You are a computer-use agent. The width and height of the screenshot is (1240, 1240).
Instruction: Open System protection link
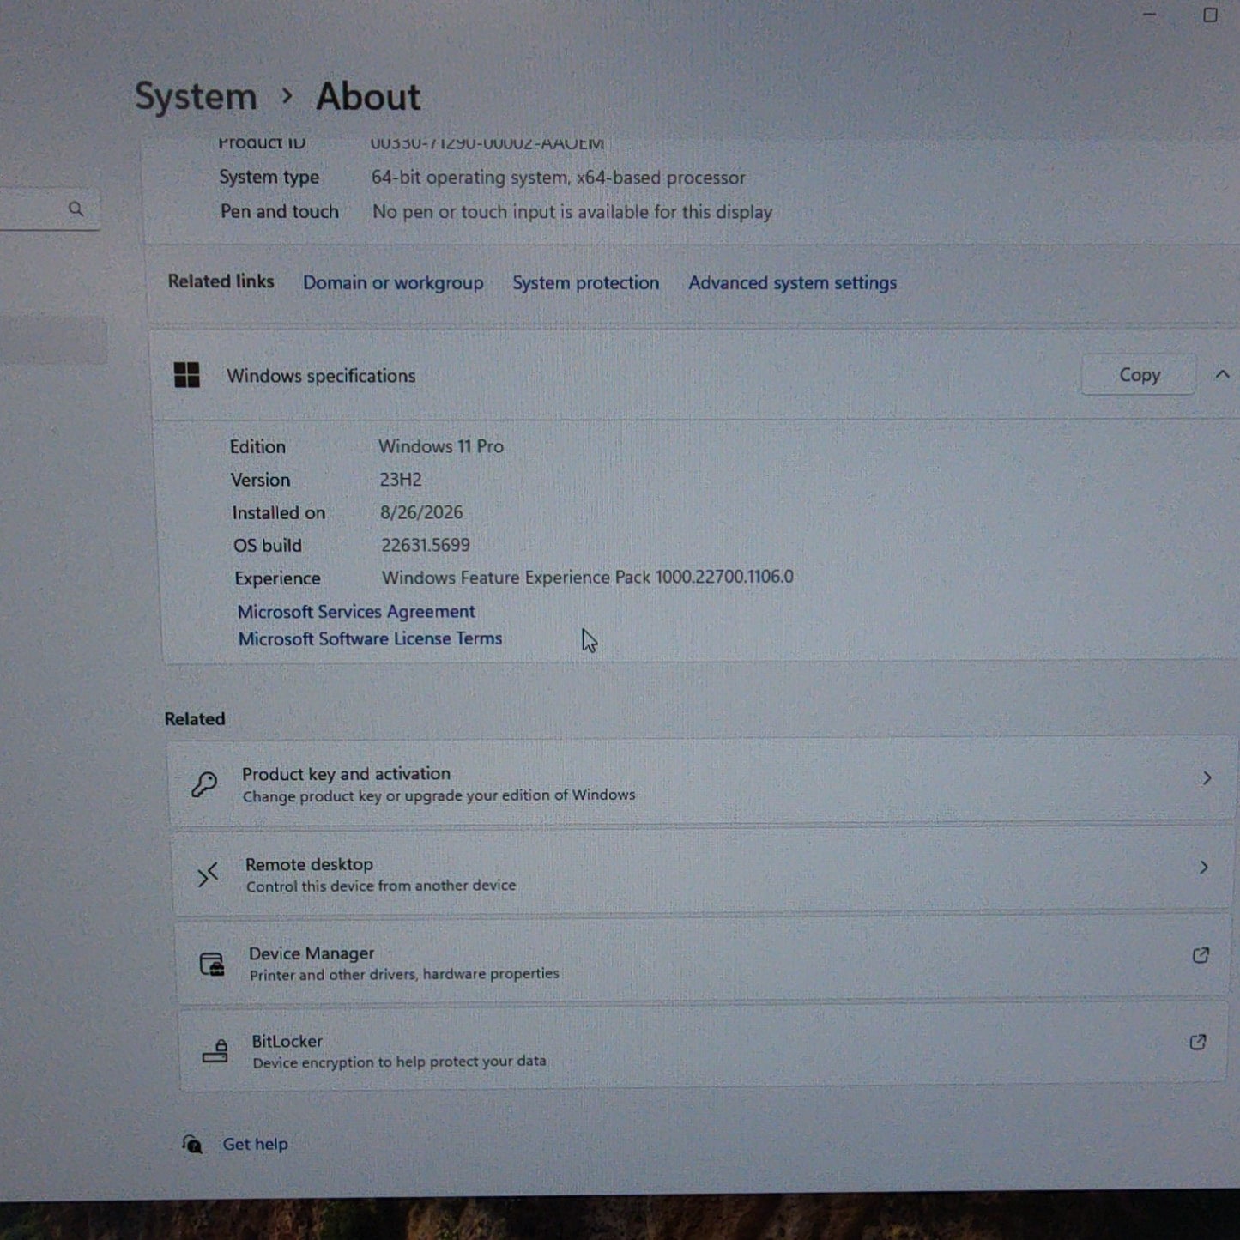click(x=586, y=283)
